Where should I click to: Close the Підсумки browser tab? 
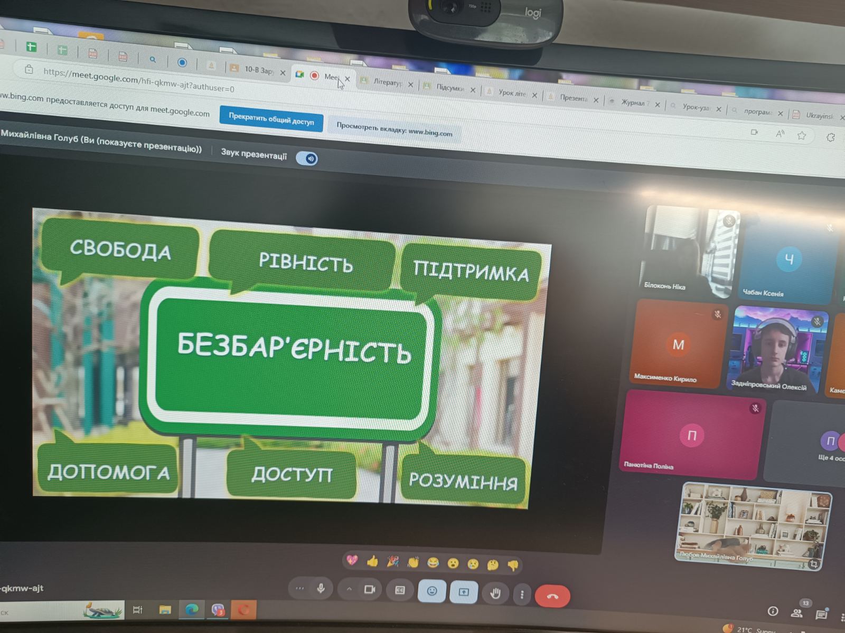coord(473,90)
